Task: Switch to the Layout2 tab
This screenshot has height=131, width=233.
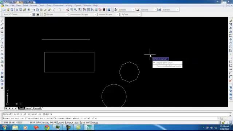Action: [x=37, y=108]
